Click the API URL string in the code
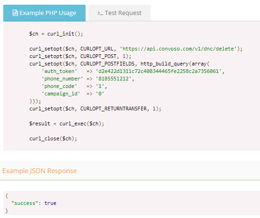Viewport: 260px width, 218px height. pyautogui.click(x=178, y=49)
